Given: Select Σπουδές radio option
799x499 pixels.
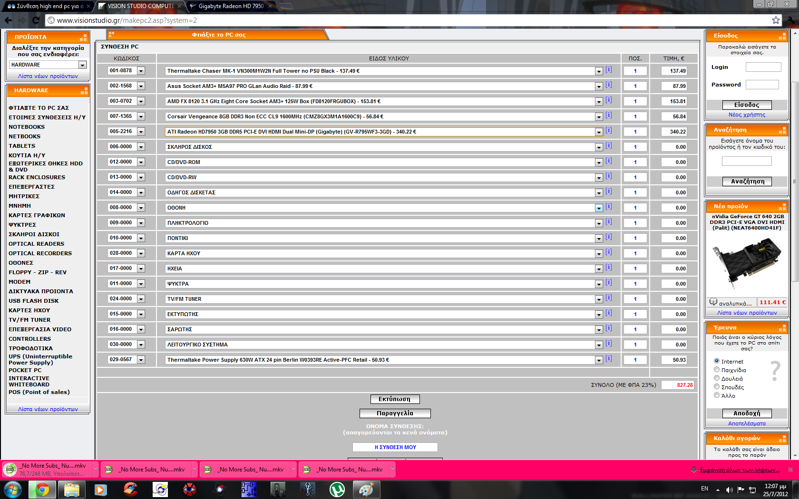Looking at the screenshot, I should point(717,386).
